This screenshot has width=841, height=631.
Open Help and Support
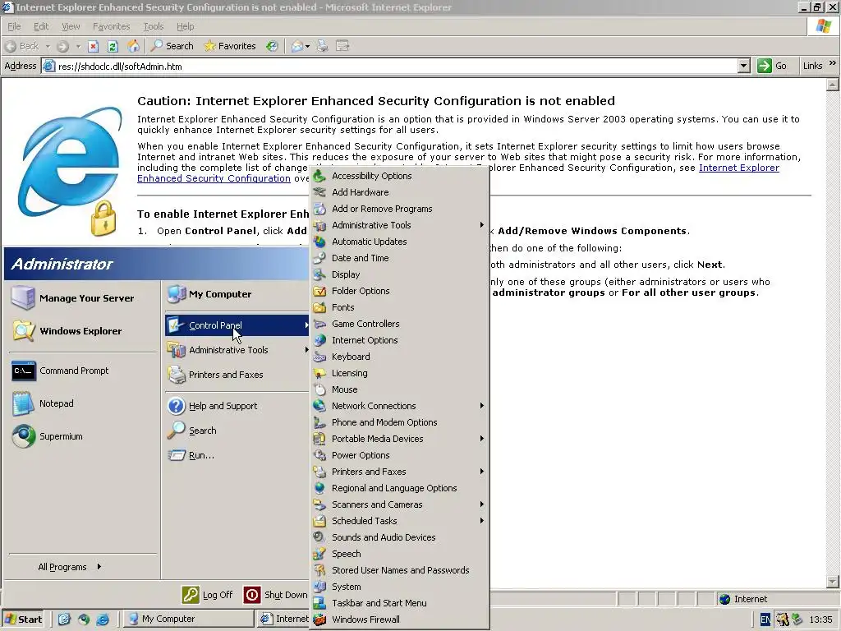click(x=237, y=406)
